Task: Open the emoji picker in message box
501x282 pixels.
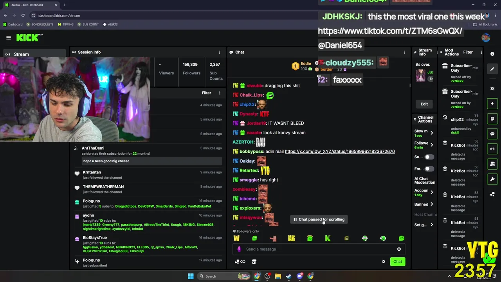Action: pos(399,249)
